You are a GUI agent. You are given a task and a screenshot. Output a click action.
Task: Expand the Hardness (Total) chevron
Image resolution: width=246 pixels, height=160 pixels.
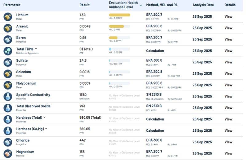45,117
